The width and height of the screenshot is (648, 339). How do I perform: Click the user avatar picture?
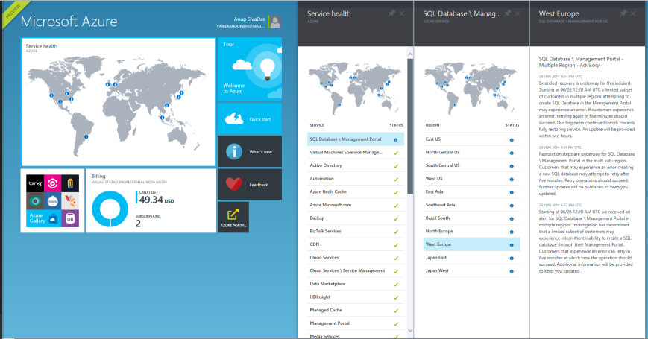[x=274, y=22]
